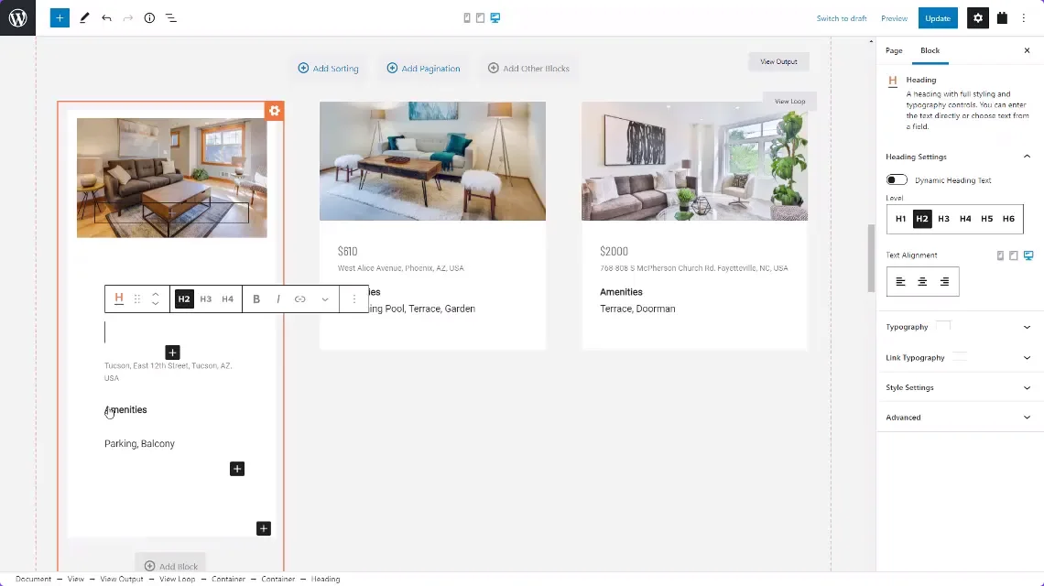Click the blue block inserter plus button
Image resolution: width=1044 pixels, height=586 pixels.
click(60, 17)
